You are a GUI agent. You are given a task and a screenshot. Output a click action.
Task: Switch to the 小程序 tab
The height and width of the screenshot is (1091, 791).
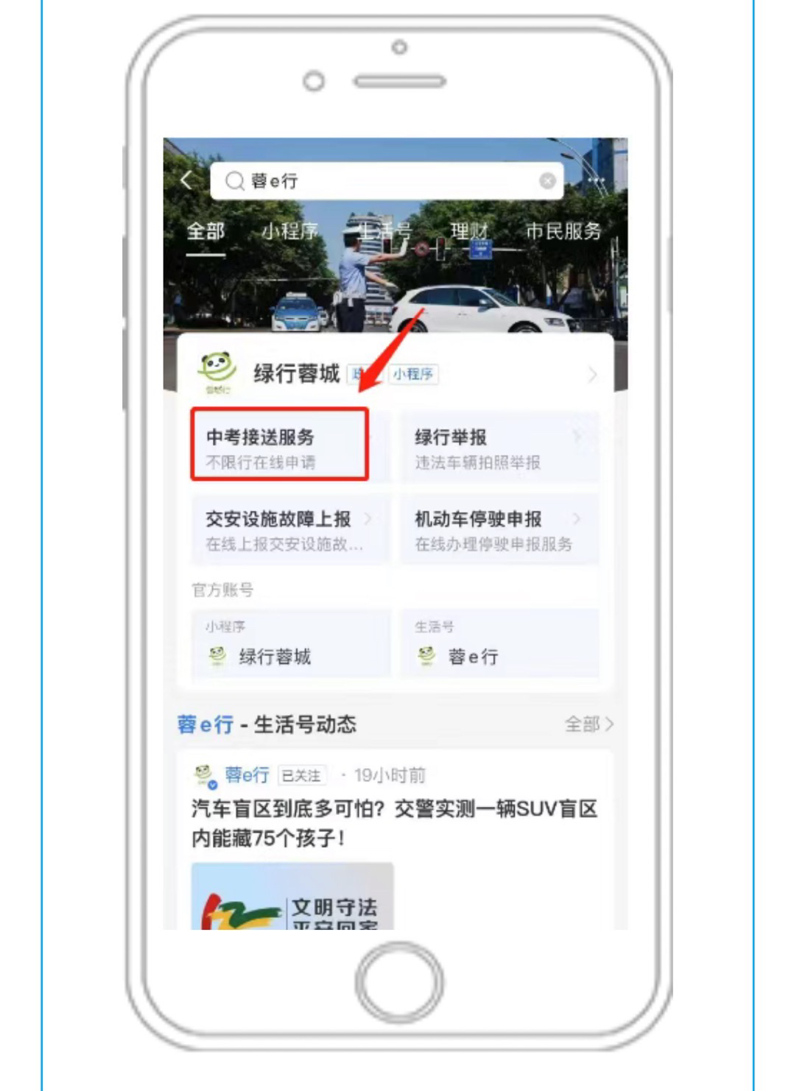pyautogui.click(x=289, y=231)
